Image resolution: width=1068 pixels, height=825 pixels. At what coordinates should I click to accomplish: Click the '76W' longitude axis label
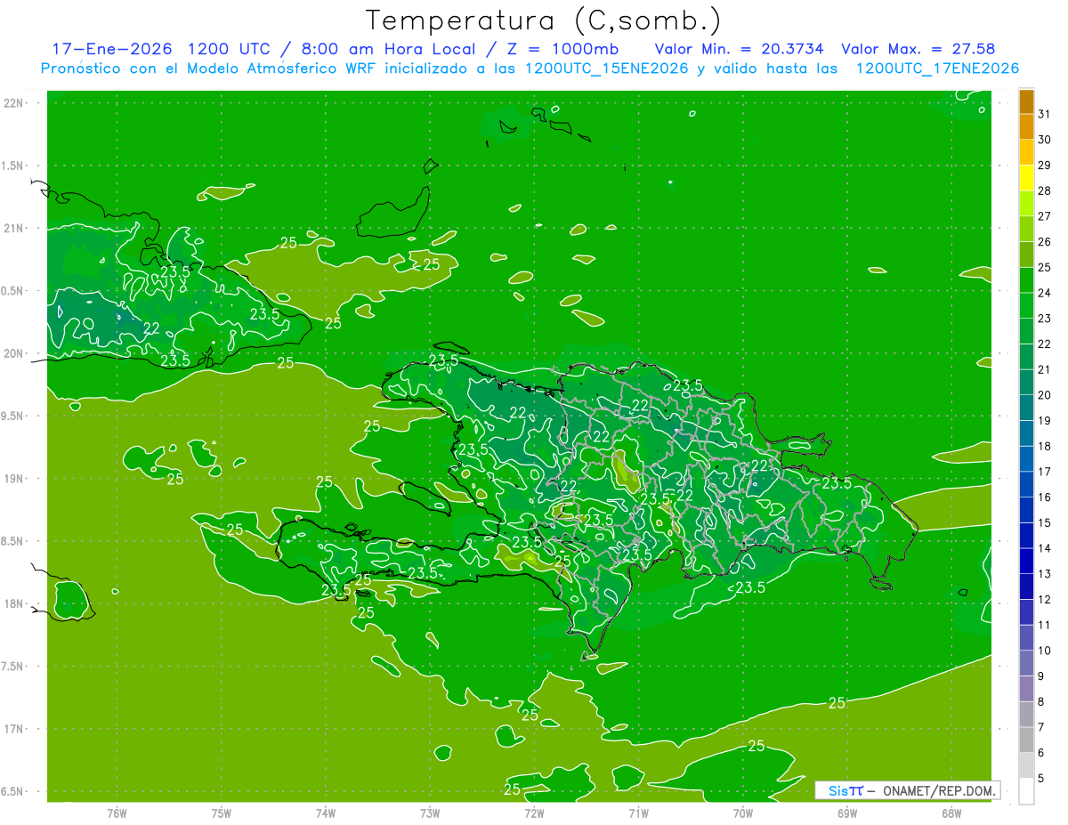[117, 813]
